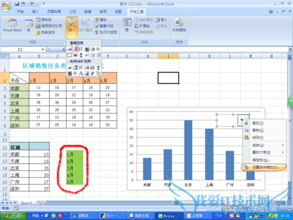This screenshot has width=293, height=220.
Task: Select ActiveX Check Box control
Action: coord(81,67)
